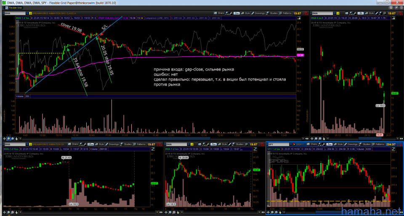
Task: Open Style menu in the main chart
Action: coord(246,13)
